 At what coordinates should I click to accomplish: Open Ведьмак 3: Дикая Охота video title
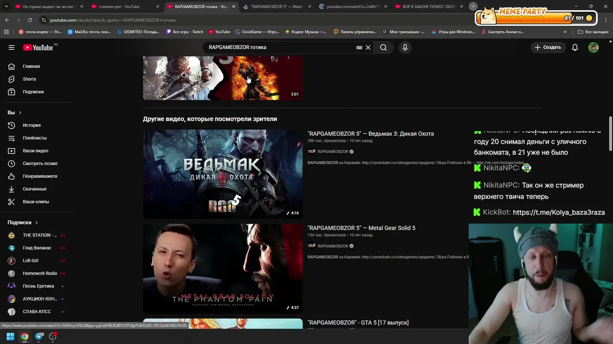[x=371, y=134]
